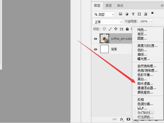Add a layer mask icon
Image resolution: width=164 pixels, height=123 pixels.
point(129,119)
